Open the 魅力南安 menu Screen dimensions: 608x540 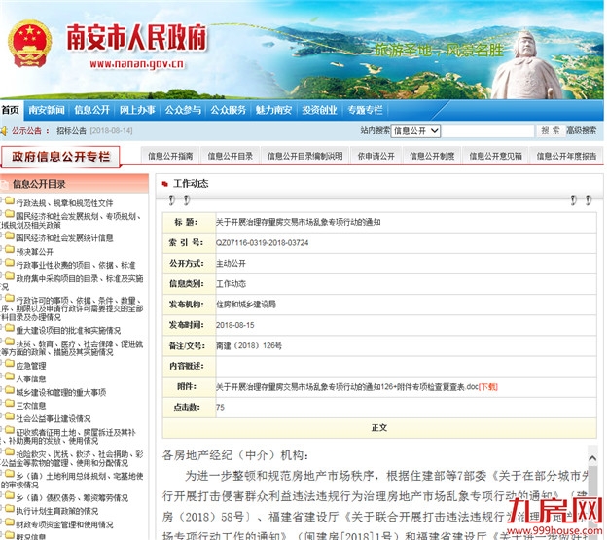pyautogui.click(x=273, y=110)
